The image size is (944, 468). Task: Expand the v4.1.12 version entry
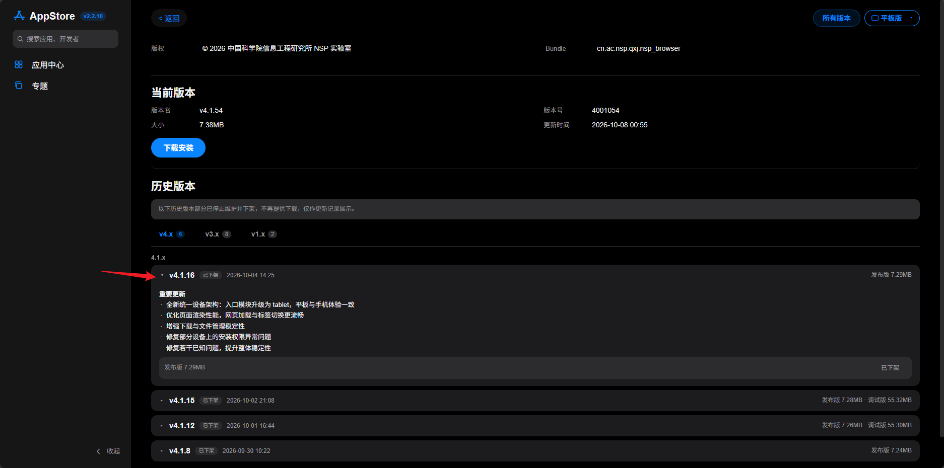162,426
